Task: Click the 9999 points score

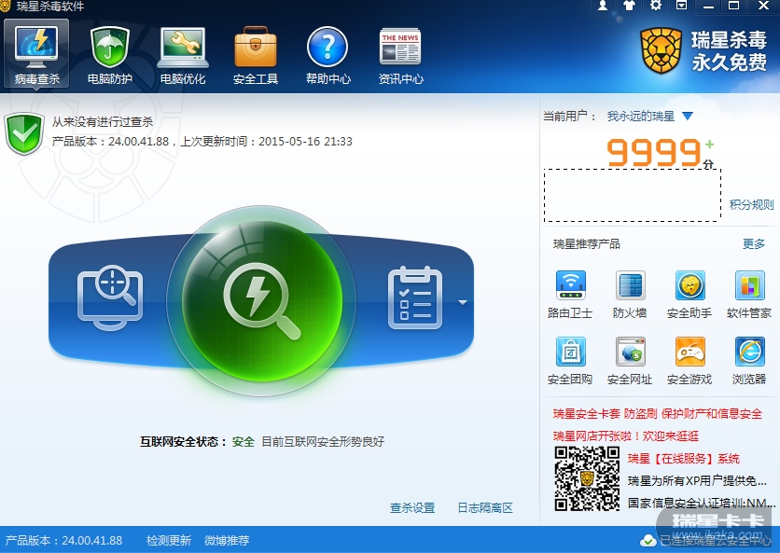Action: coord(654,152)
